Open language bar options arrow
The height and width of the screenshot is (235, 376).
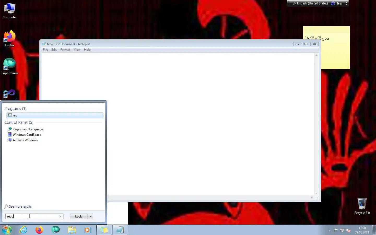click(x=346, y=4)
